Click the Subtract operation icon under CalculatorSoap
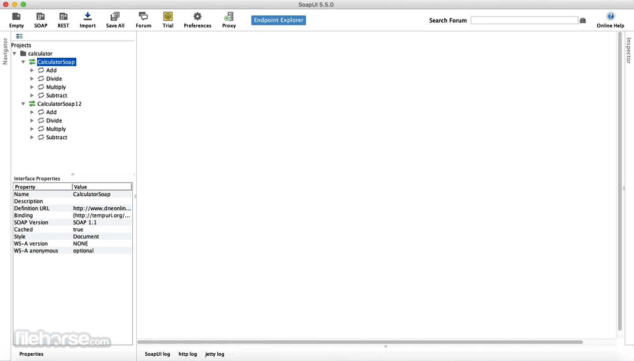This screenshot has width=634, height=361. [x=41, y=96]
